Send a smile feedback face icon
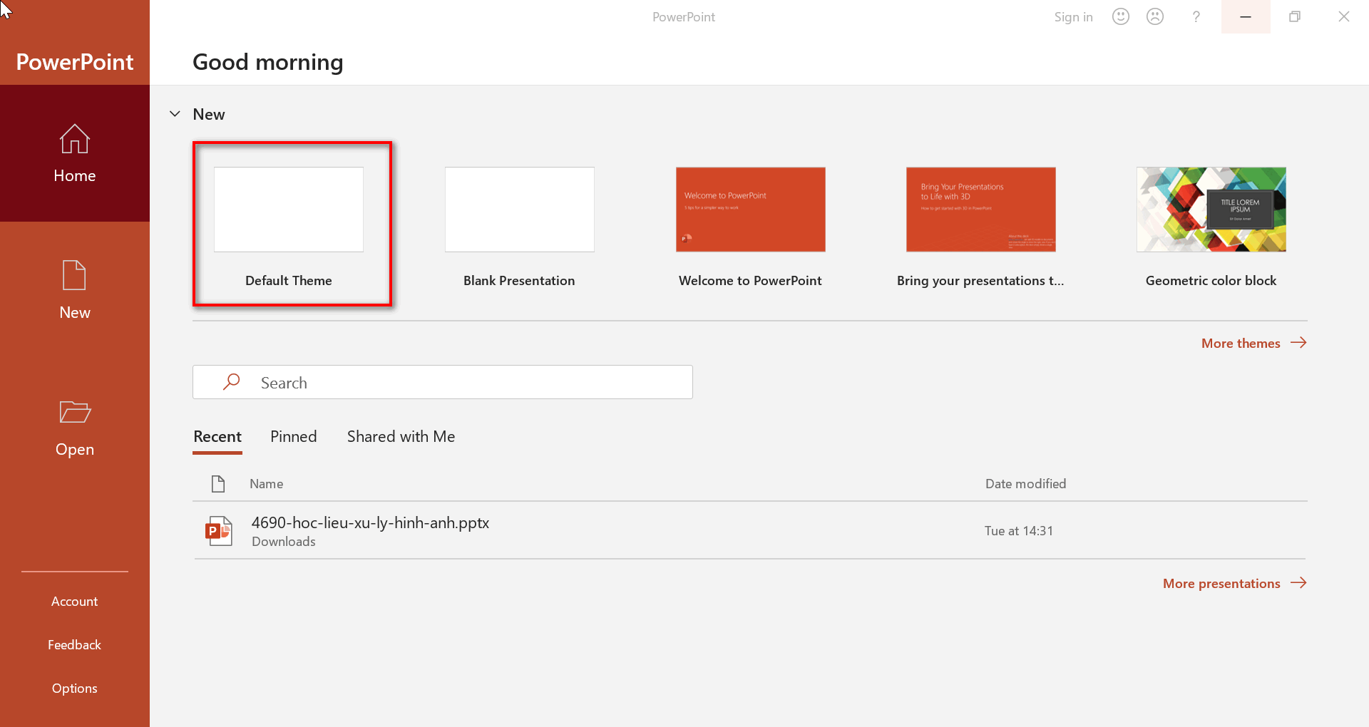The height and width of the screenshot is (727, 1369). pyautogui.click(x=1121, y=16)
